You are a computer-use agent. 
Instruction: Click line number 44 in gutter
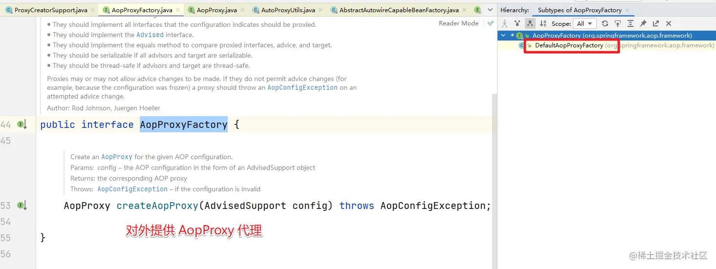click(6, 124)
